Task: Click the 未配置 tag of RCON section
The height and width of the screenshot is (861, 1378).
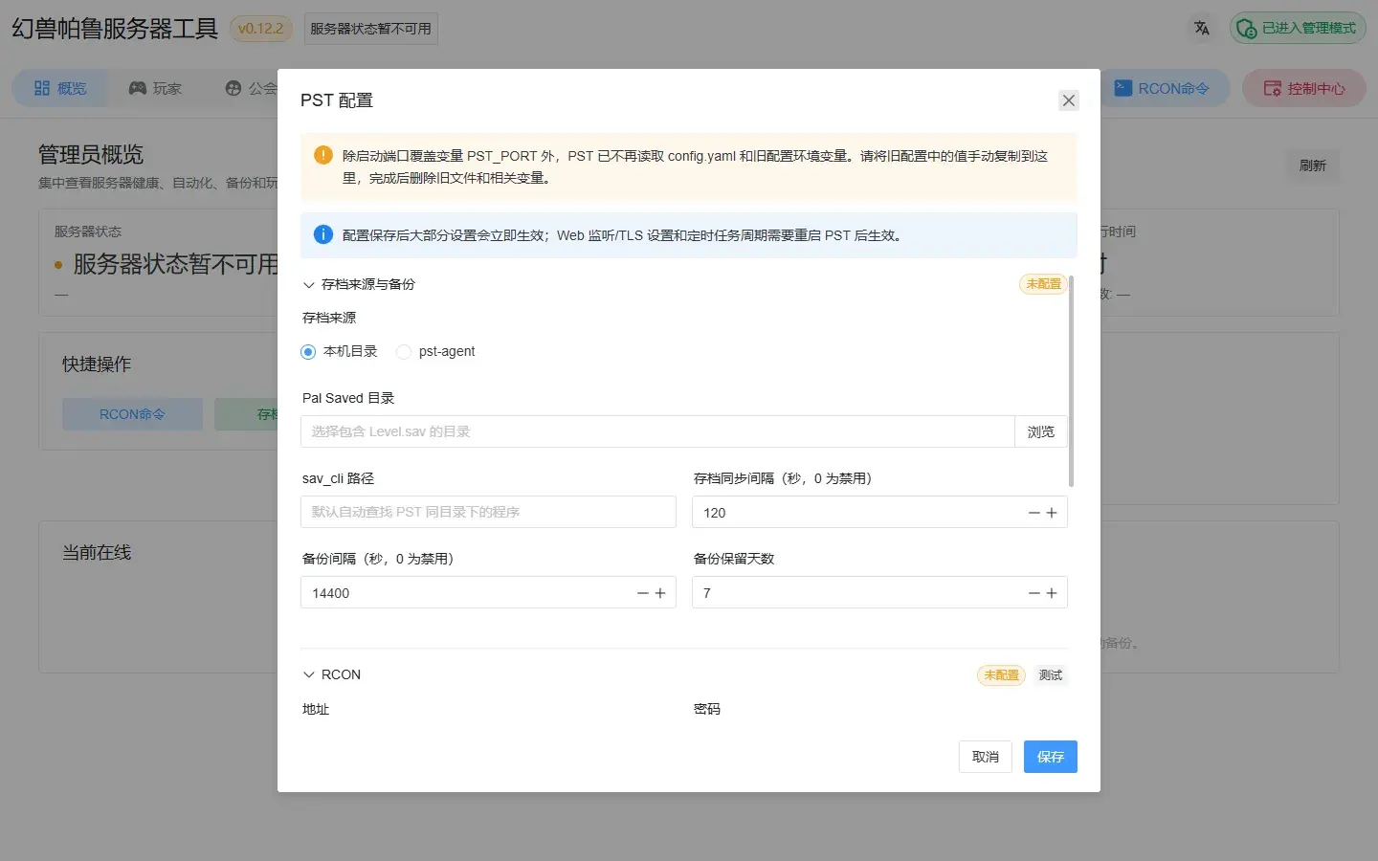Action: [x=1001, y=675]
